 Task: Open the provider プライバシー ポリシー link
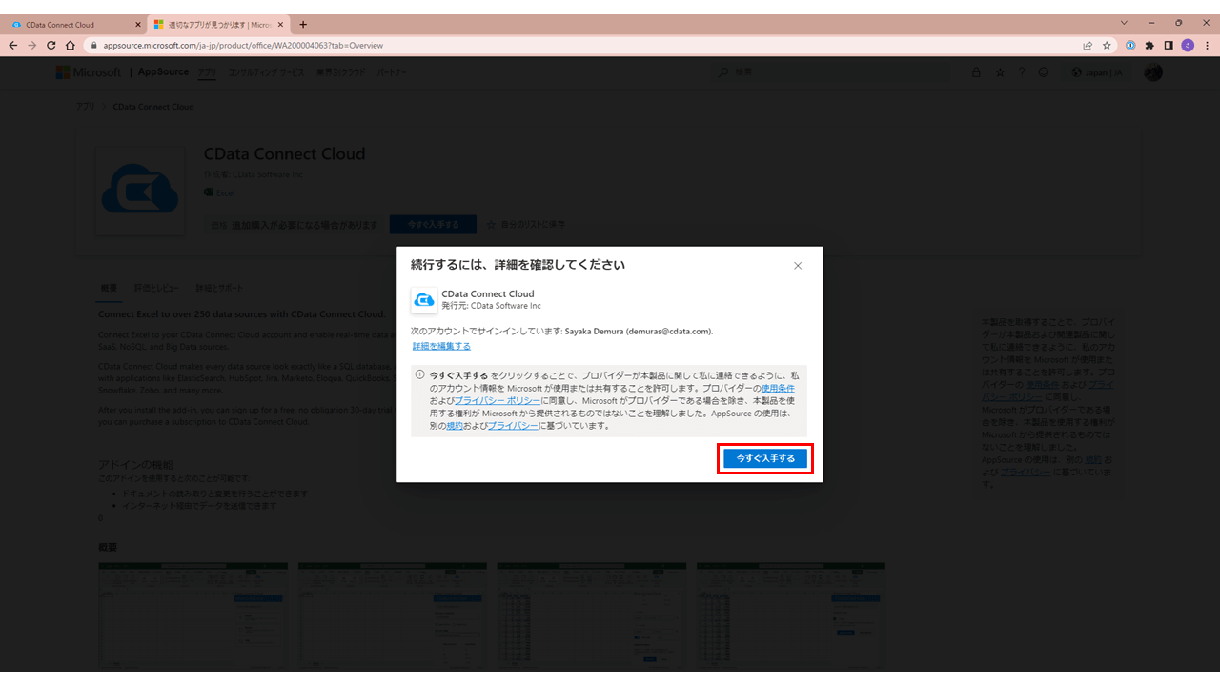point(497,401)
